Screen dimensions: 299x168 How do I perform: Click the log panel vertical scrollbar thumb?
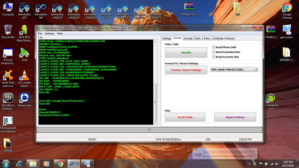(x=155, y=102)
